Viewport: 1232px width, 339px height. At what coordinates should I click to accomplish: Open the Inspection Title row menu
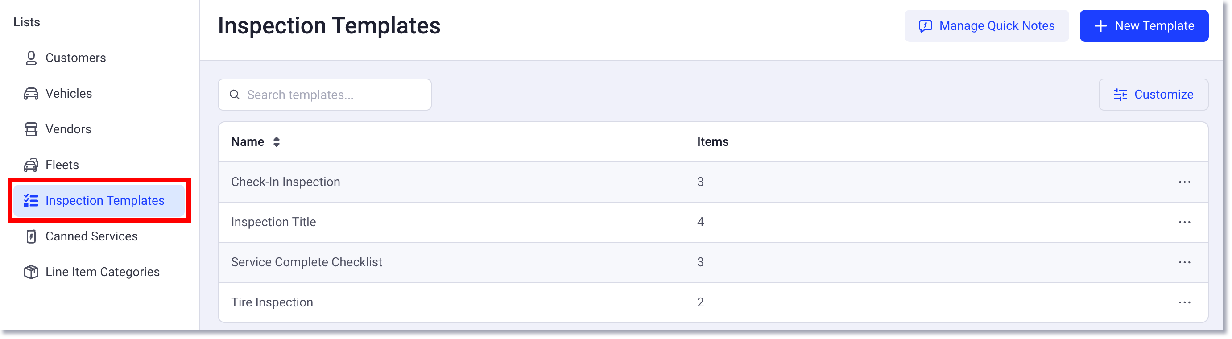(x=1186, y=222)
